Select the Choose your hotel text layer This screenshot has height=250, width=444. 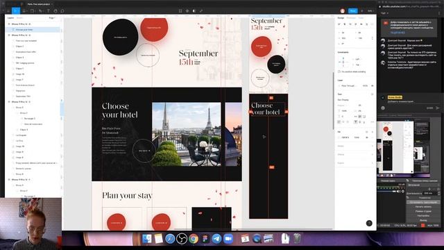click(24, 30)
